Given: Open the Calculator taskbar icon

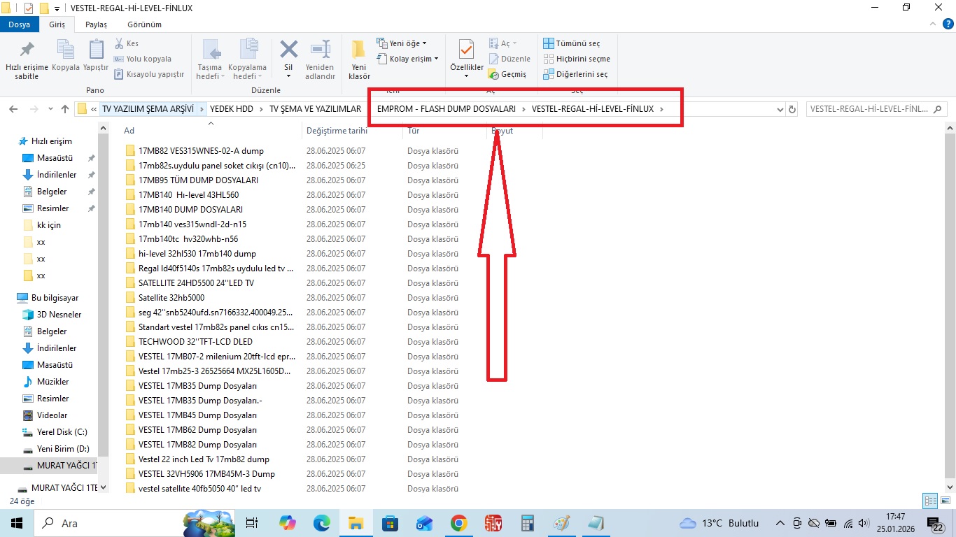Looking at the screenshot, I should pos(527,523).
